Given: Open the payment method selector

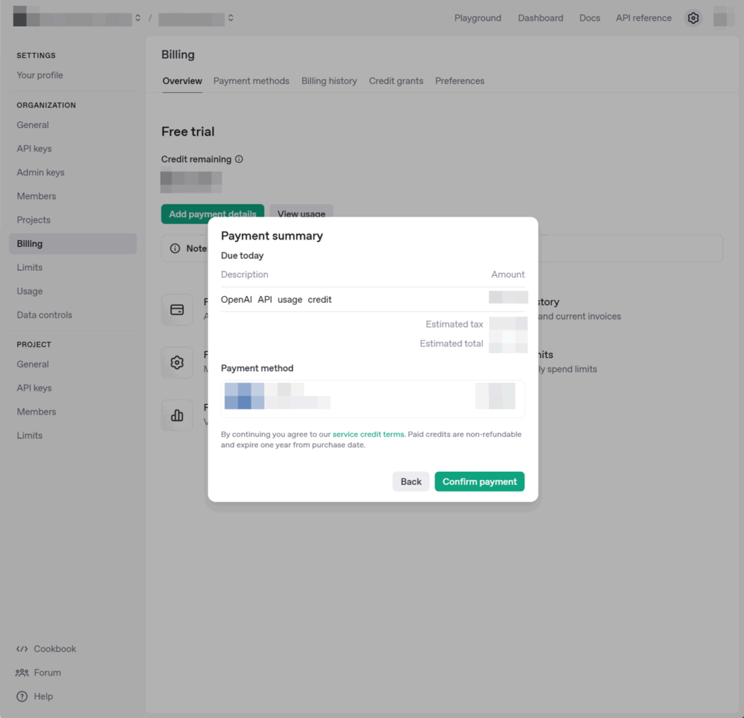Looking at the screenshot, I should click(x=373, y=399).
